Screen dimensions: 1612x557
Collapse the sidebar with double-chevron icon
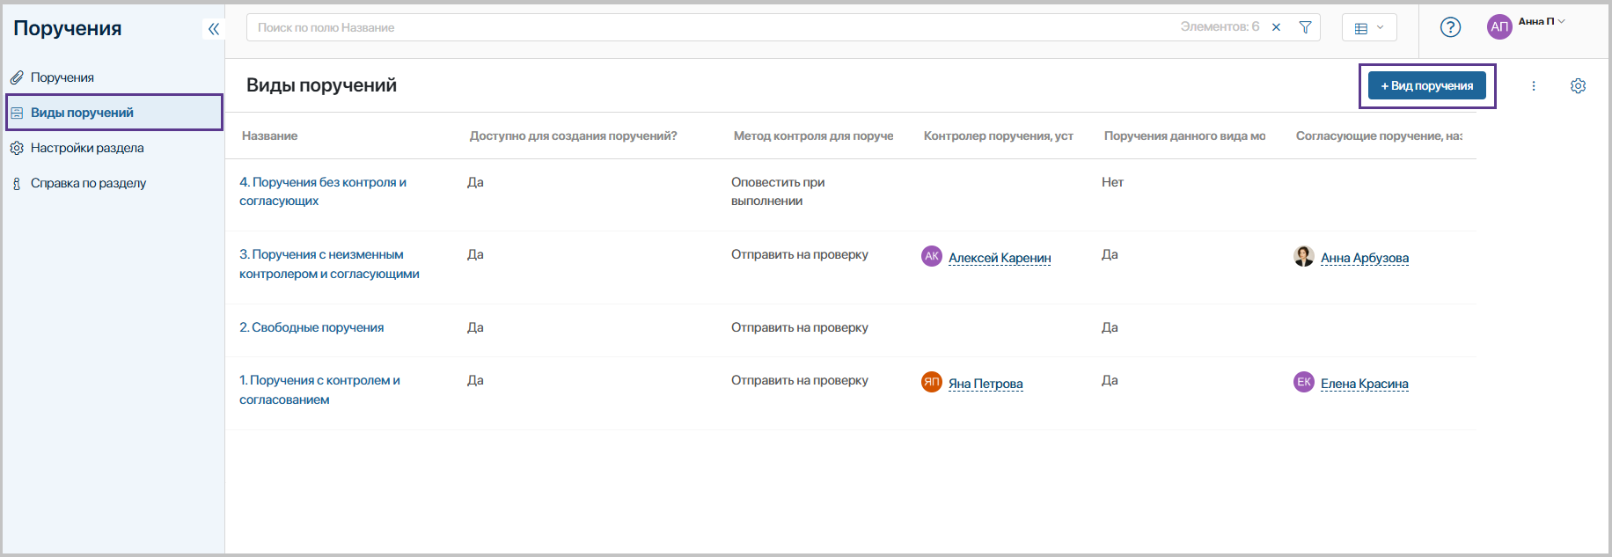[x=213, y=29]
